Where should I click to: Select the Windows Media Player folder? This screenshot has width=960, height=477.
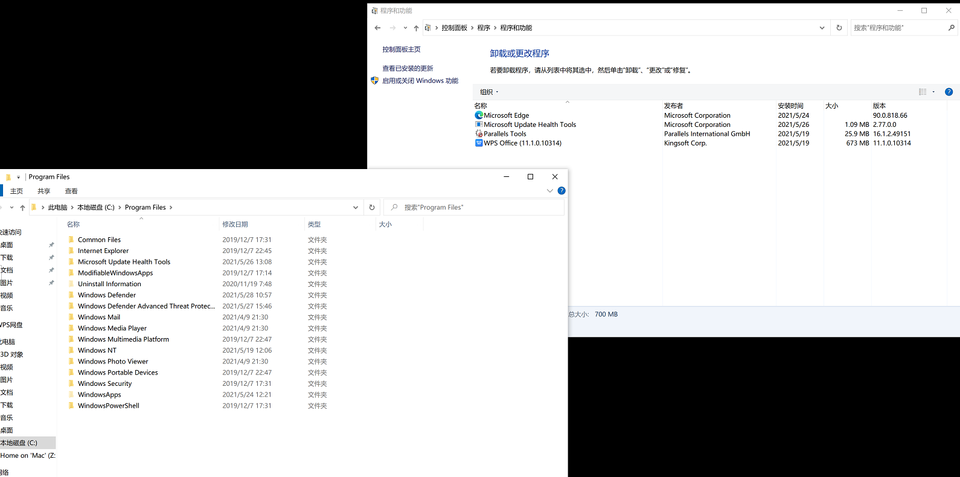click(x=112, y=328)
